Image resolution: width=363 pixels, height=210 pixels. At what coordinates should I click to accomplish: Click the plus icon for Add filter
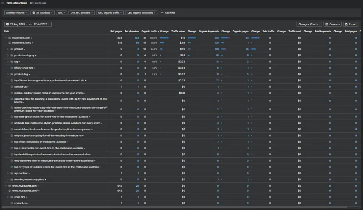pos(162,13)
